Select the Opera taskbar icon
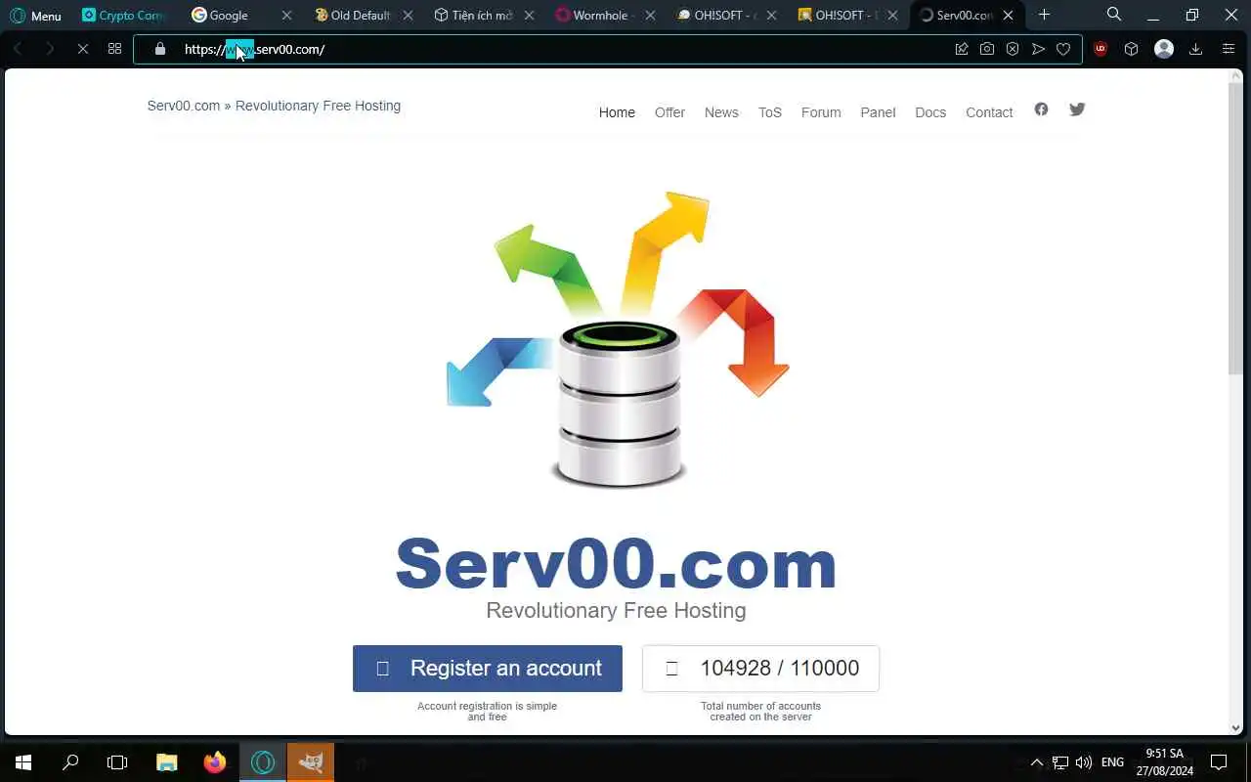1251x782 pixels. point(262,762)
